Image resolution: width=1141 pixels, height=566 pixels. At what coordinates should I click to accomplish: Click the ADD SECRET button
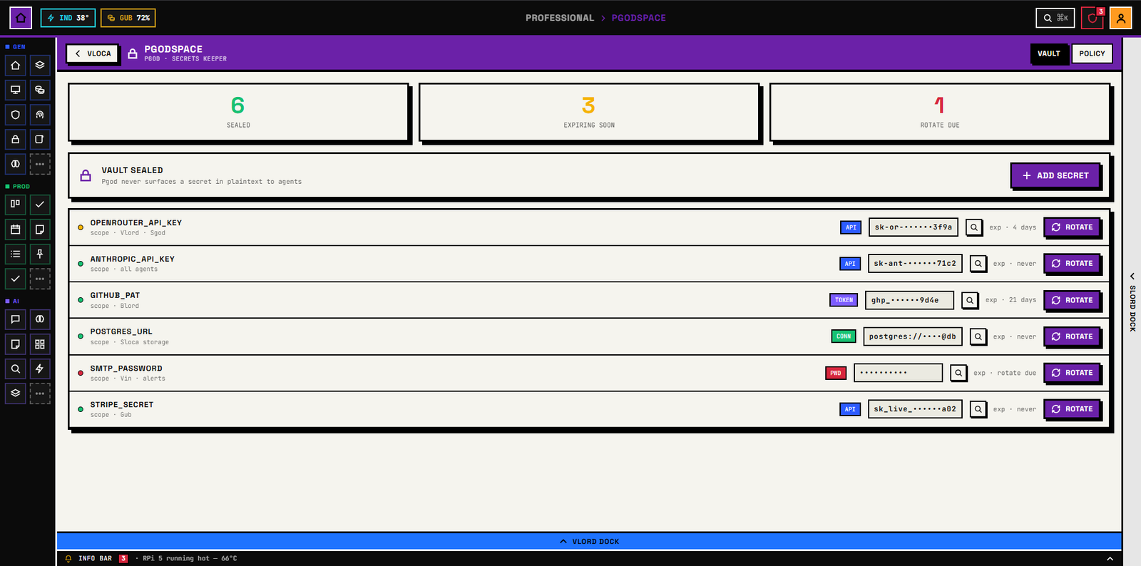(1055, 175)
